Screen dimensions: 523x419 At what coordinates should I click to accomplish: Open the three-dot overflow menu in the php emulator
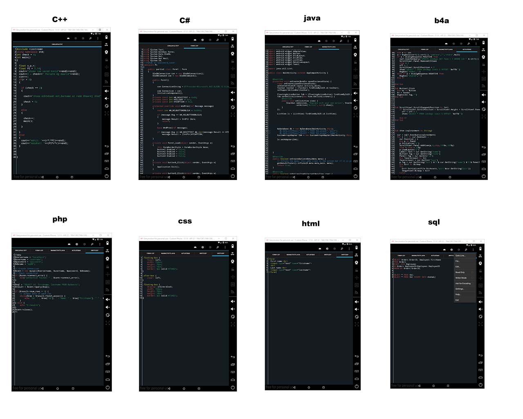click(99, 244)
